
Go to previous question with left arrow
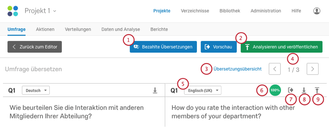[275, 69]
